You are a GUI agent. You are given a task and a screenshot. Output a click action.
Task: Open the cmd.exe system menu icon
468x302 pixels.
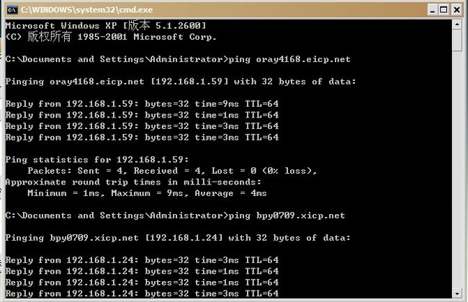12,10
